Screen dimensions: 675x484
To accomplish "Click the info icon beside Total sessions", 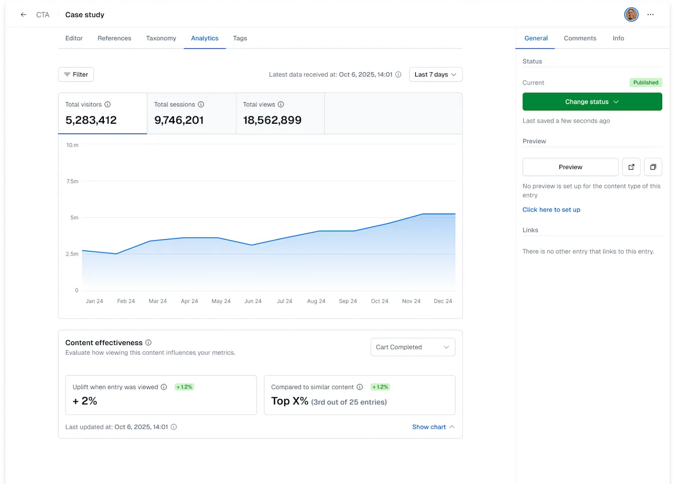I will [x=200, y=104].
